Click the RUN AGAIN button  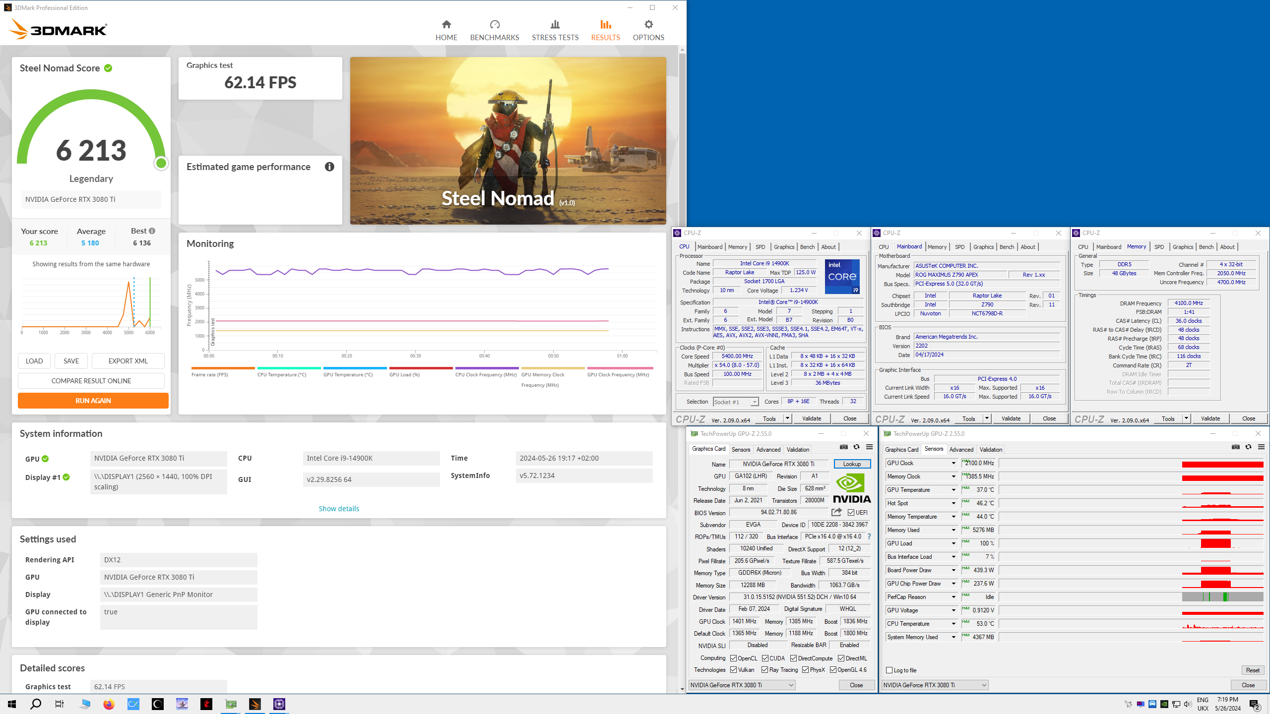(x=93, y=401)
